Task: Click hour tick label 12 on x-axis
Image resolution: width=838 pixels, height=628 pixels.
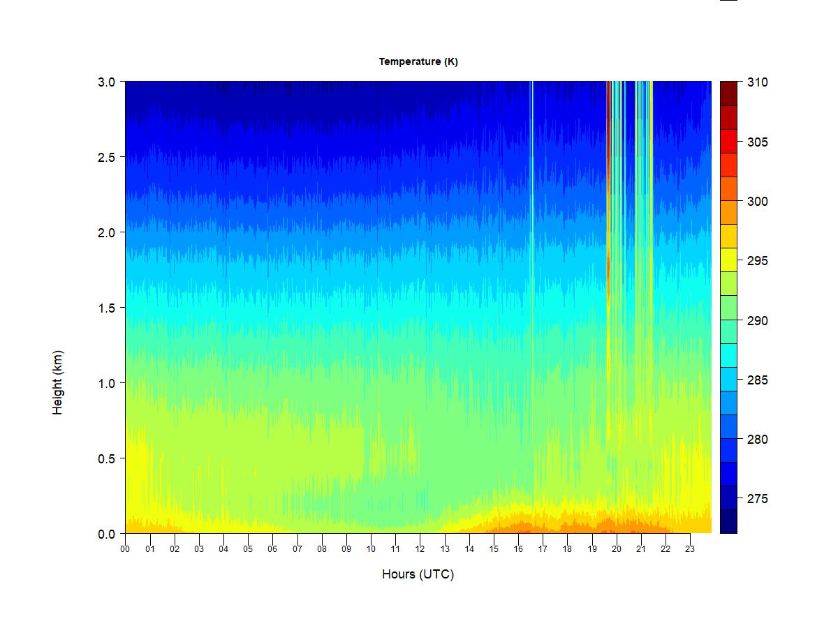Action: (x=420, y=548)
